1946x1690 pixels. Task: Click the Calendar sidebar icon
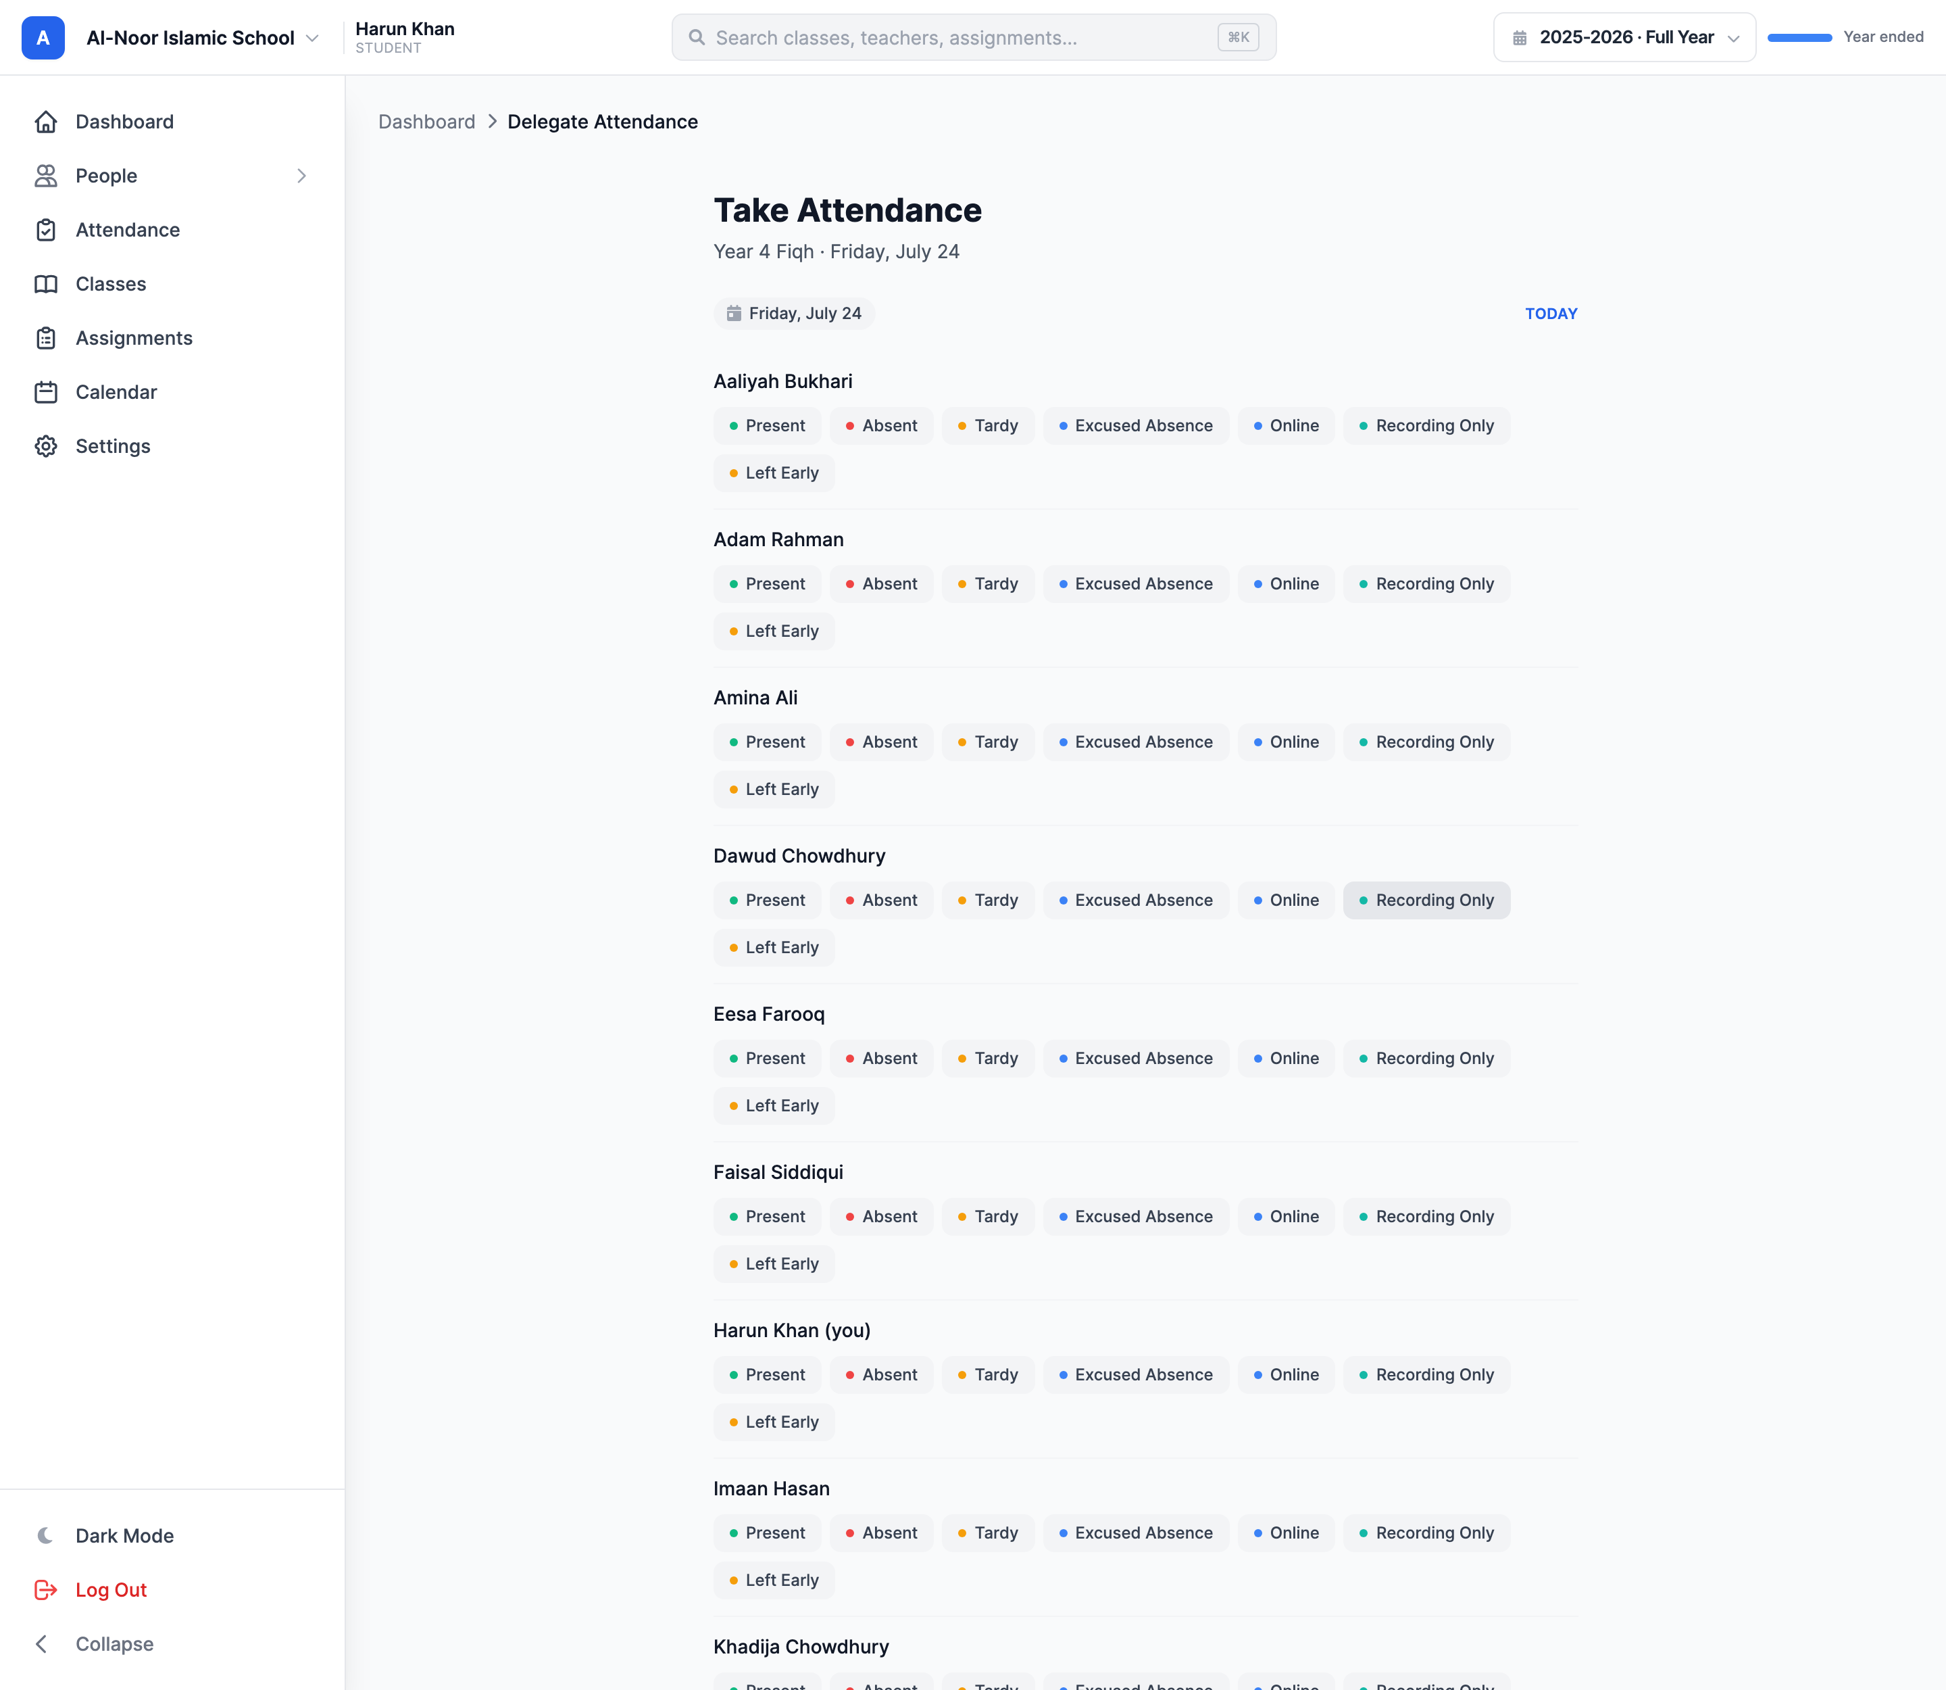tap(46, 392)
